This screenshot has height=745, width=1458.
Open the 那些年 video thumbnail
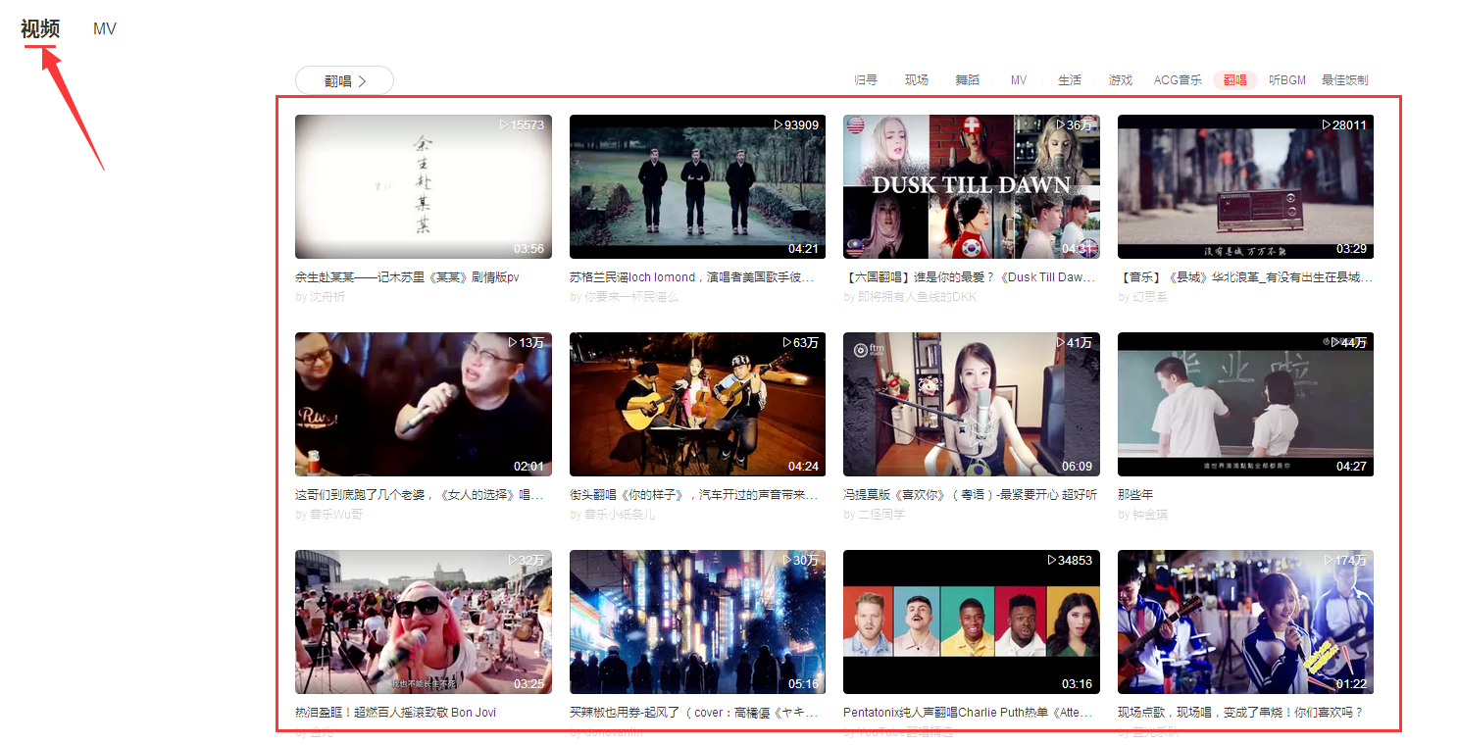(1245, 404)
